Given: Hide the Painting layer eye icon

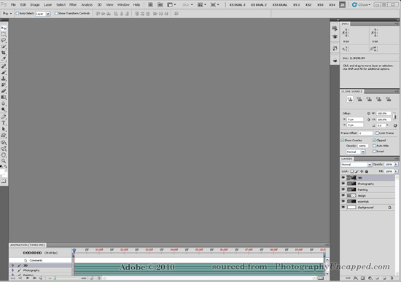Looking at the screenshot, I should 343,189.
